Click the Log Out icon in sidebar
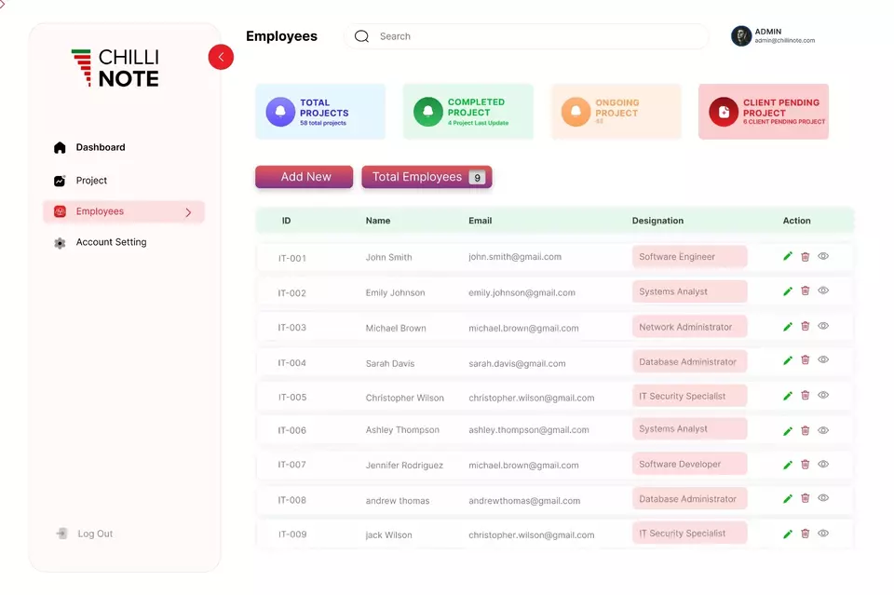The image size is (894, 595). click(61, 534)
